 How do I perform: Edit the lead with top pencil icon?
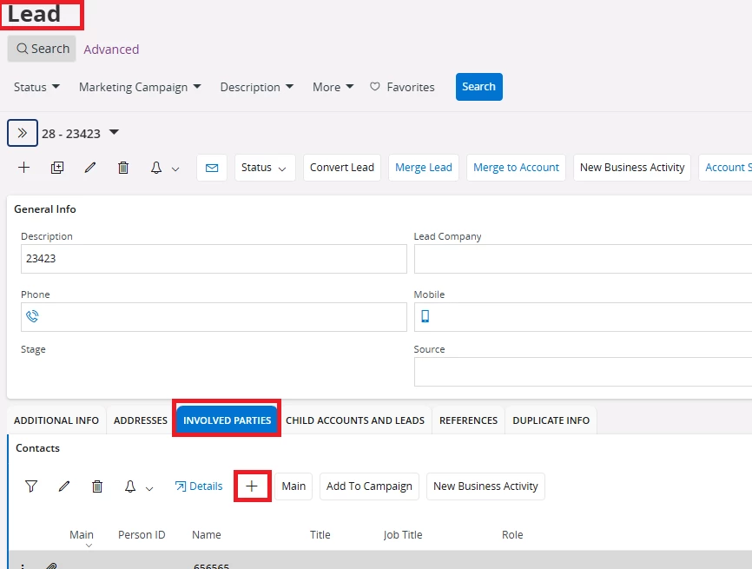pyautogui.click(x=90, y=168)
